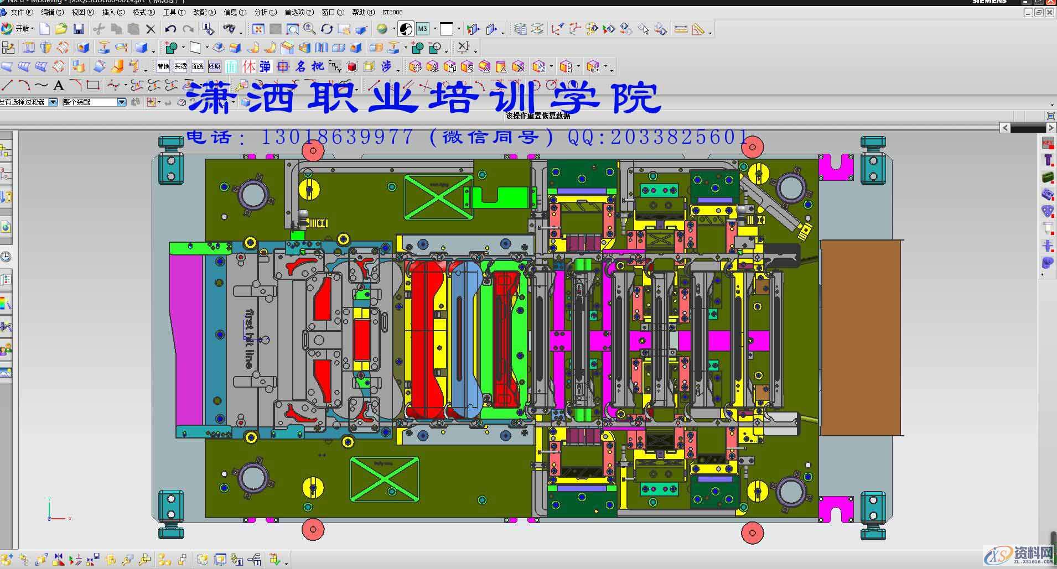This screenshot has height=569, width=1057.
Task: Expand the M3 dropdown arrow
Action: pos(435,29)
